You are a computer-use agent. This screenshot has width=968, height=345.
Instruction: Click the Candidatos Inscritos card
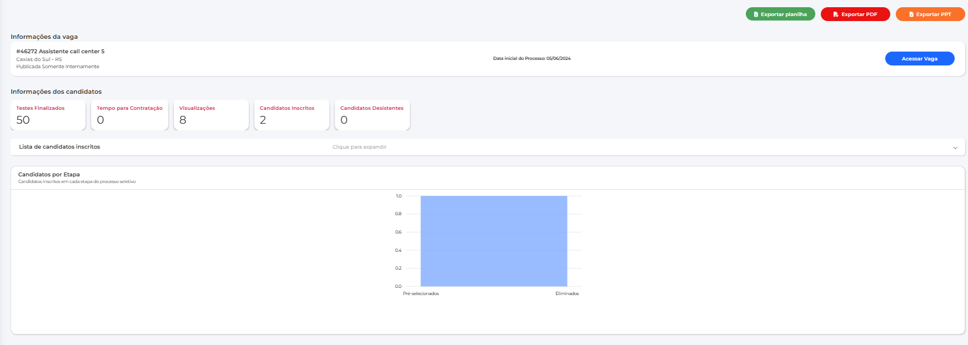click(x=292, y=115)
